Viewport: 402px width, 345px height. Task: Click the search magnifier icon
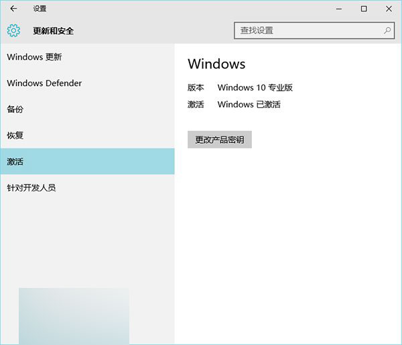click(x=387, y=31)
